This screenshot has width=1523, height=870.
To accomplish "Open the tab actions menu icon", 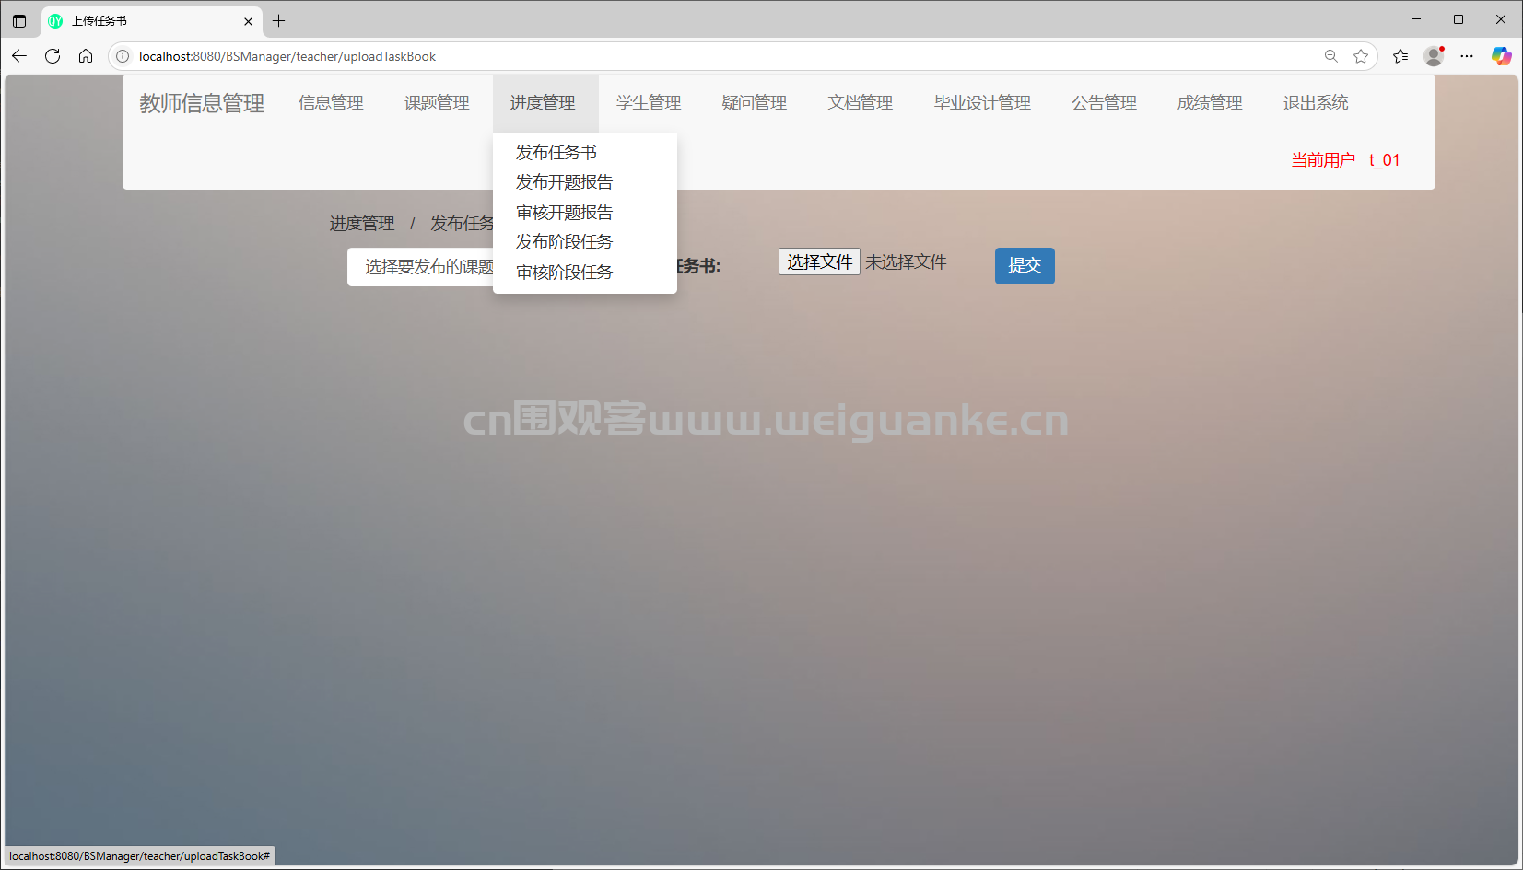I will point(19,20).
